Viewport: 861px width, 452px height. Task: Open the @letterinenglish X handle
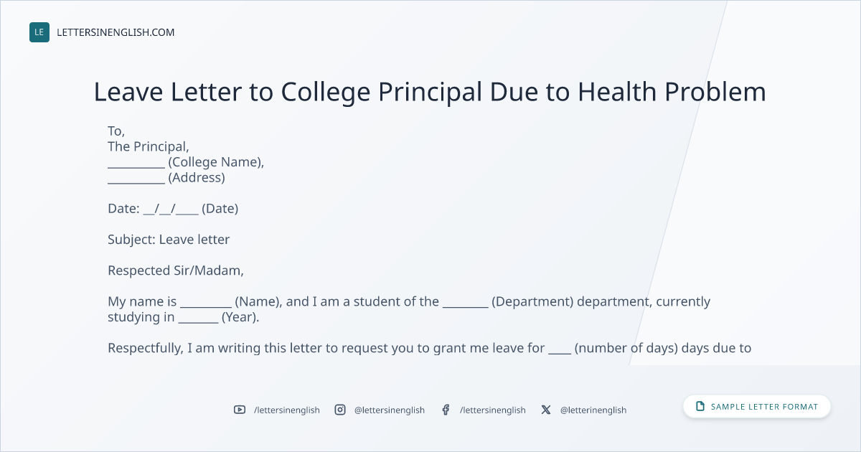click(x=593, y=410)
